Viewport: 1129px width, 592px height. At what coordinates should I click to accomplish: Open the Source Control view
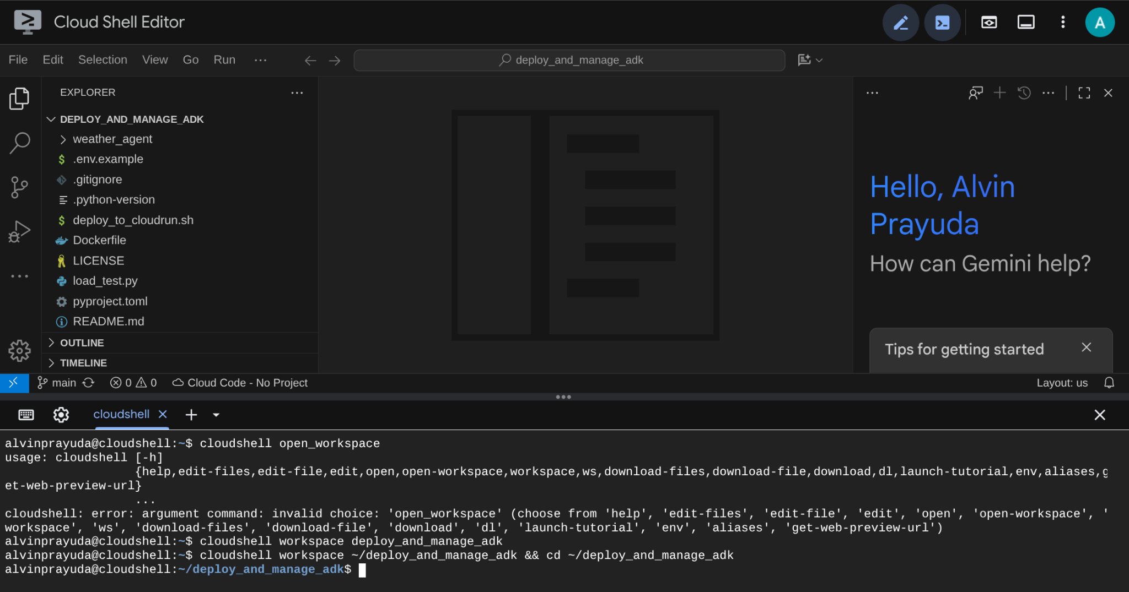coord(20,187)
